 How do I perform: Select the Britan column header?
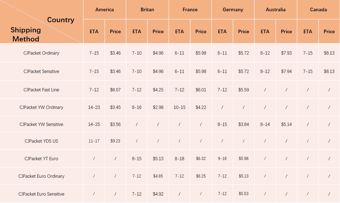pyautogui.click(x=147, y=10)
